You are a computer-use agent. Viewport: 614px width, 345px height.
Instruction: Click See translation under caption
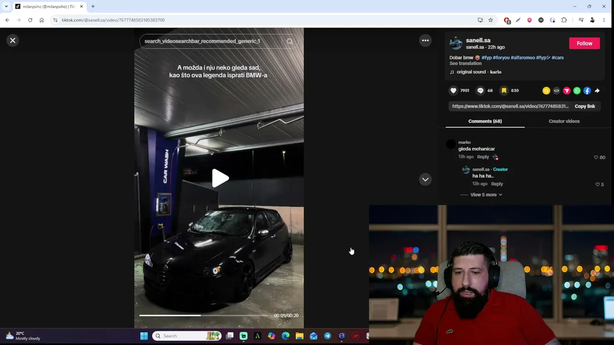pos(465,63)
